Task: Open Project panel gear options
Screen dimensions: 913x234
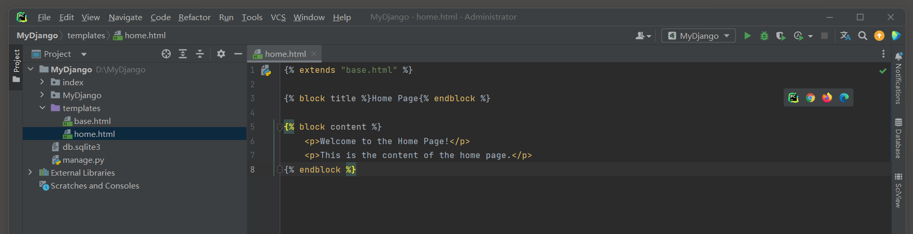Action: [x=221, y=54]
